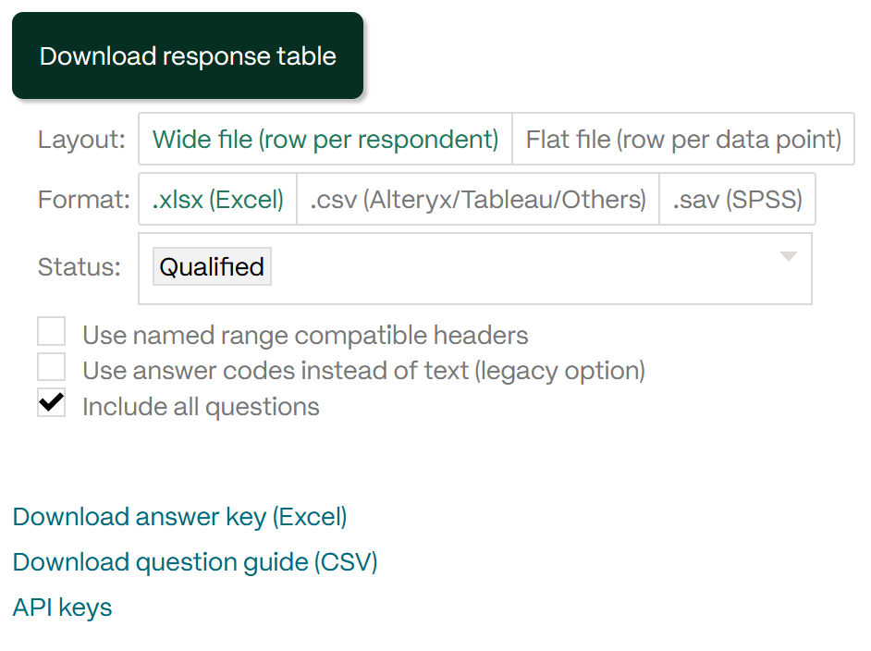Viewport: 871px width, 651px height.
Task: Uncheck the Include all questions checkbox
Action: 51,402
